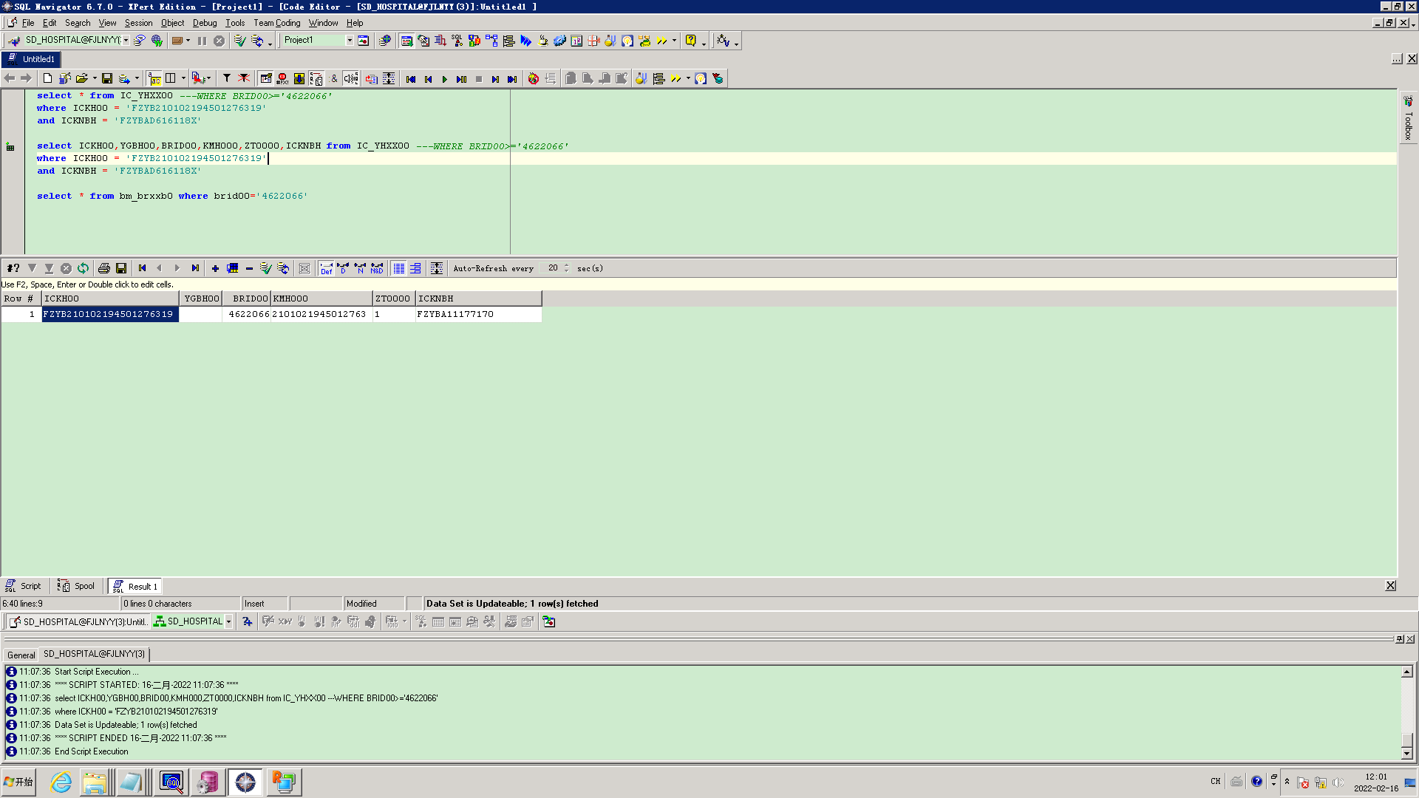Click the Last record navigation icon
The image size is (1419, 798).
coord(195,268)
